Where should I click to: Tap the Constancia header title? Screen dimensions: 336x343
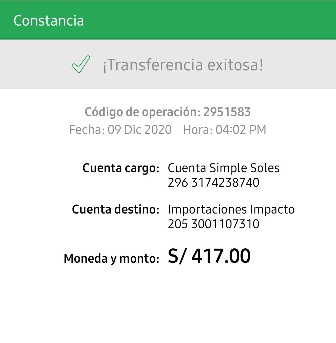pos(49,21)
